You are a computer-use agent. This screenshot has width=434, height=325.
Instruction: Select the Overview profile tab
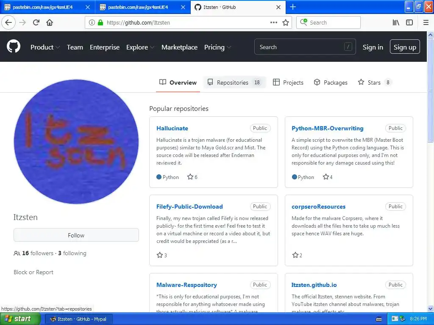pos(178,83)
